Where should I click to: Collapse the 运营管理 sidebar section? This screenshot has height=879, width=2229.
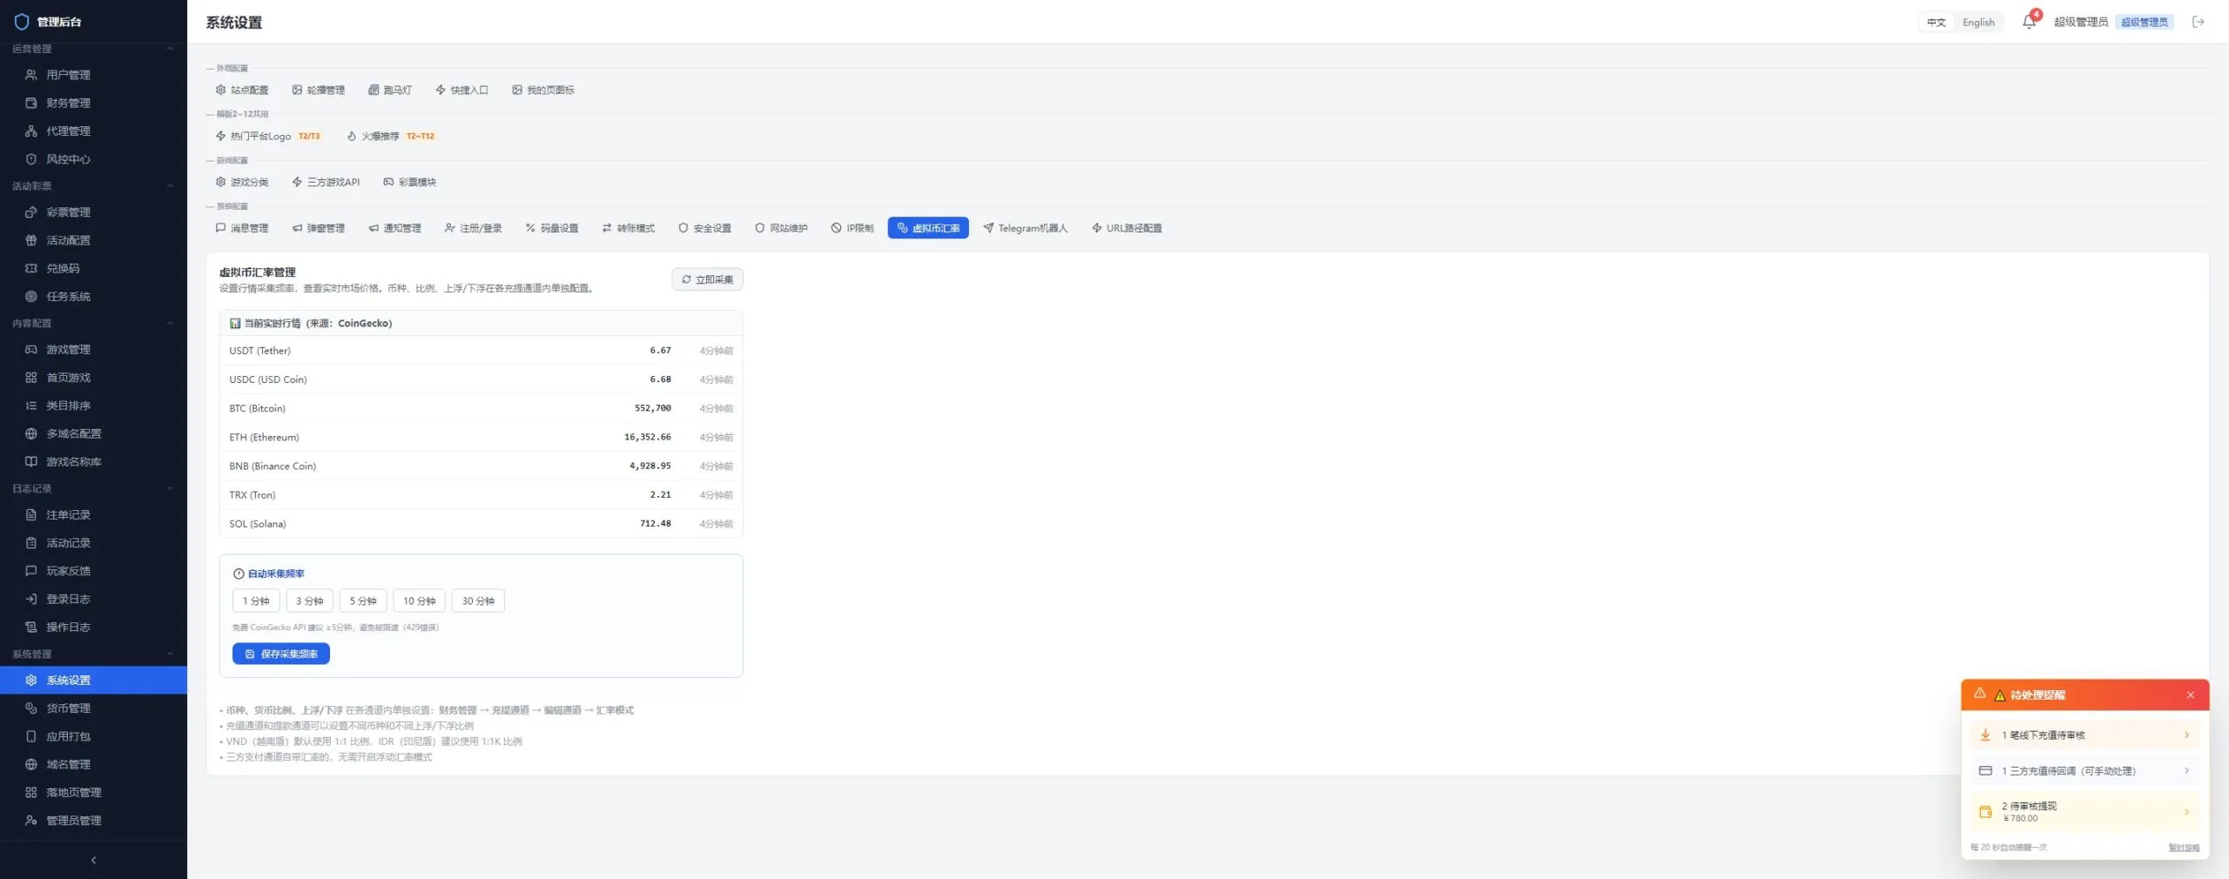(x=170, y=49)
